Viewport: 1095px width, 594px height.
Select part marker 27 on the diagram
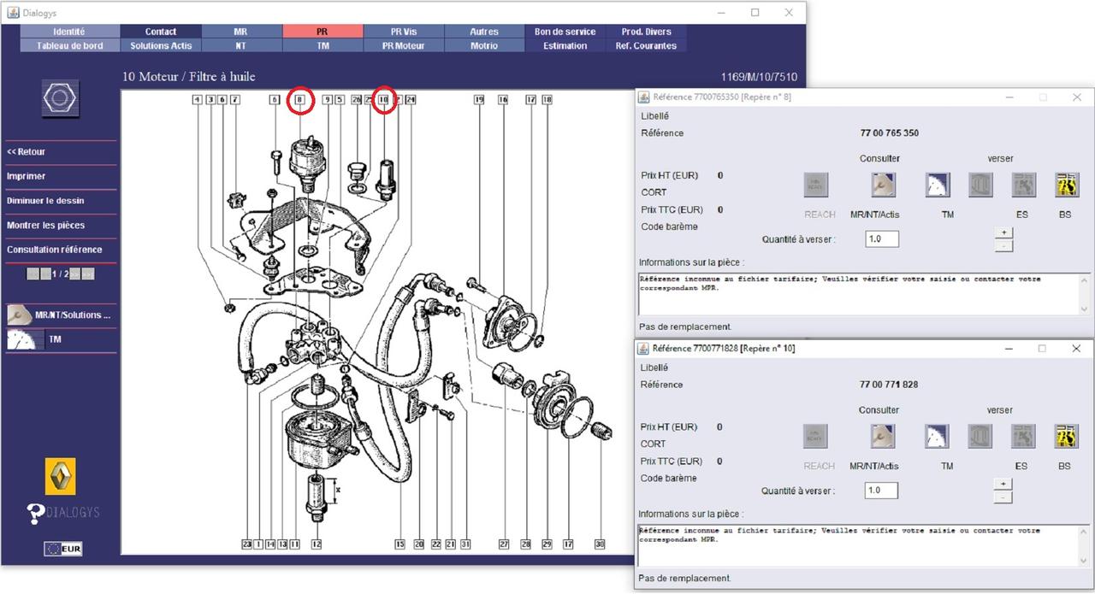coord(504,544)
